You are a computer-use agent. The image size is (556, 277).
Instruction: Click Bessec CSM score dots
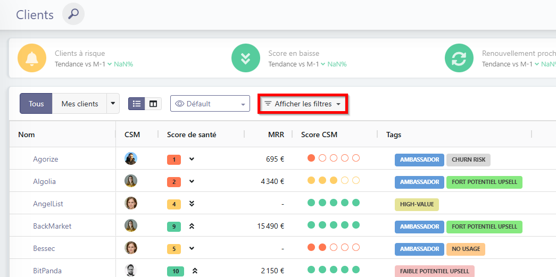(333, 247)
